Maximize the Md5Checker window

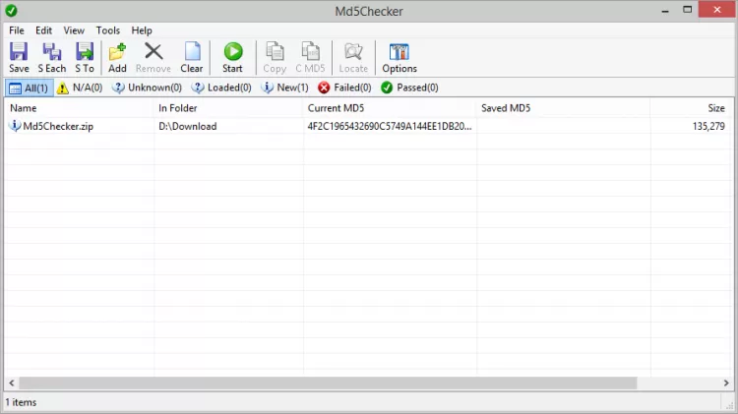pyautogui.click(x=687, y=10)
